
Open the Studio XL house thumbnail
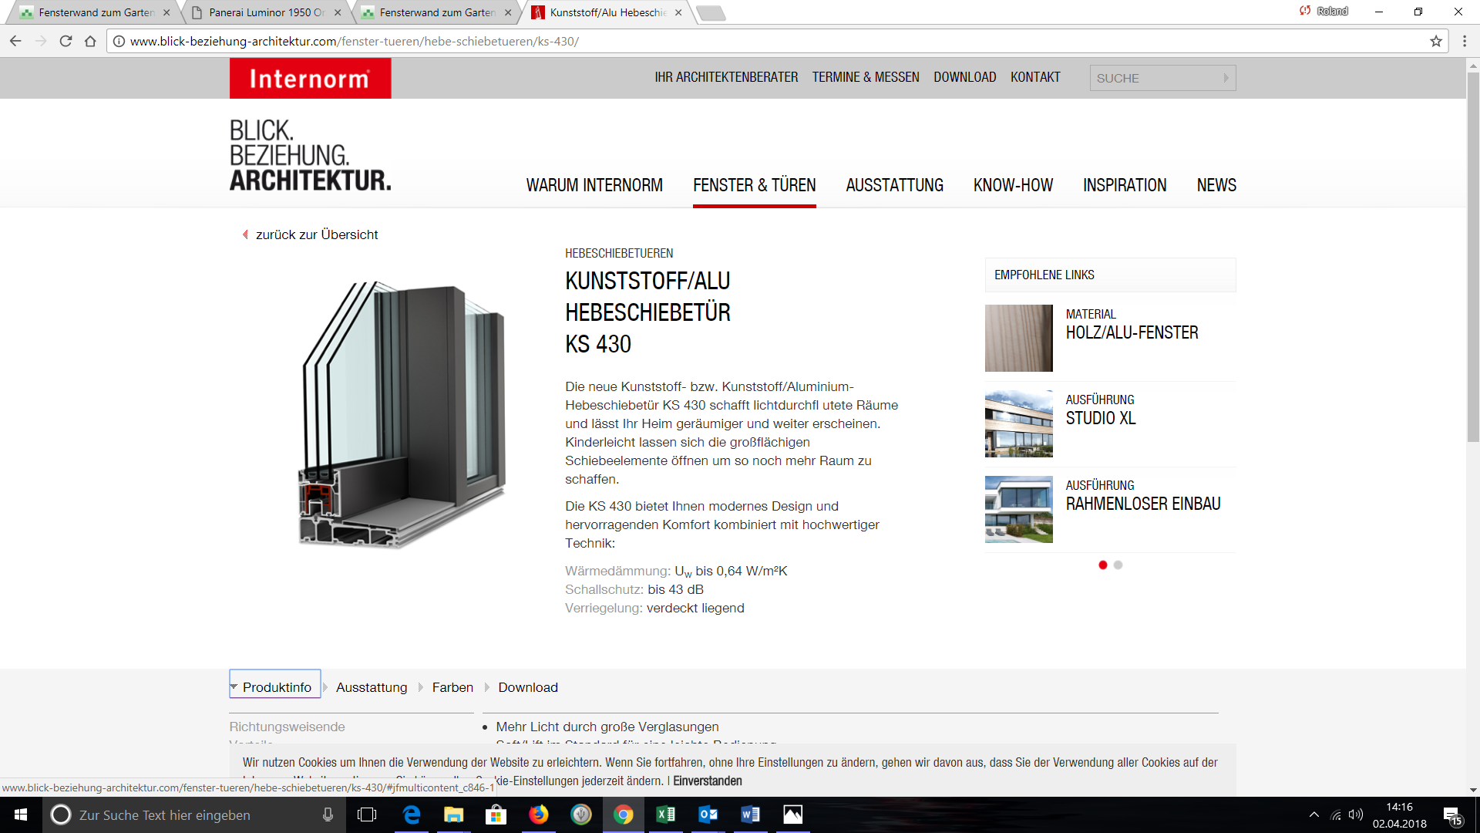click(x=1018, y=423)
